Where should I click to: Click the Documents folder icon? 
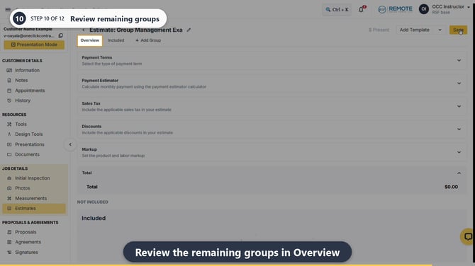[x=9, y=154]
